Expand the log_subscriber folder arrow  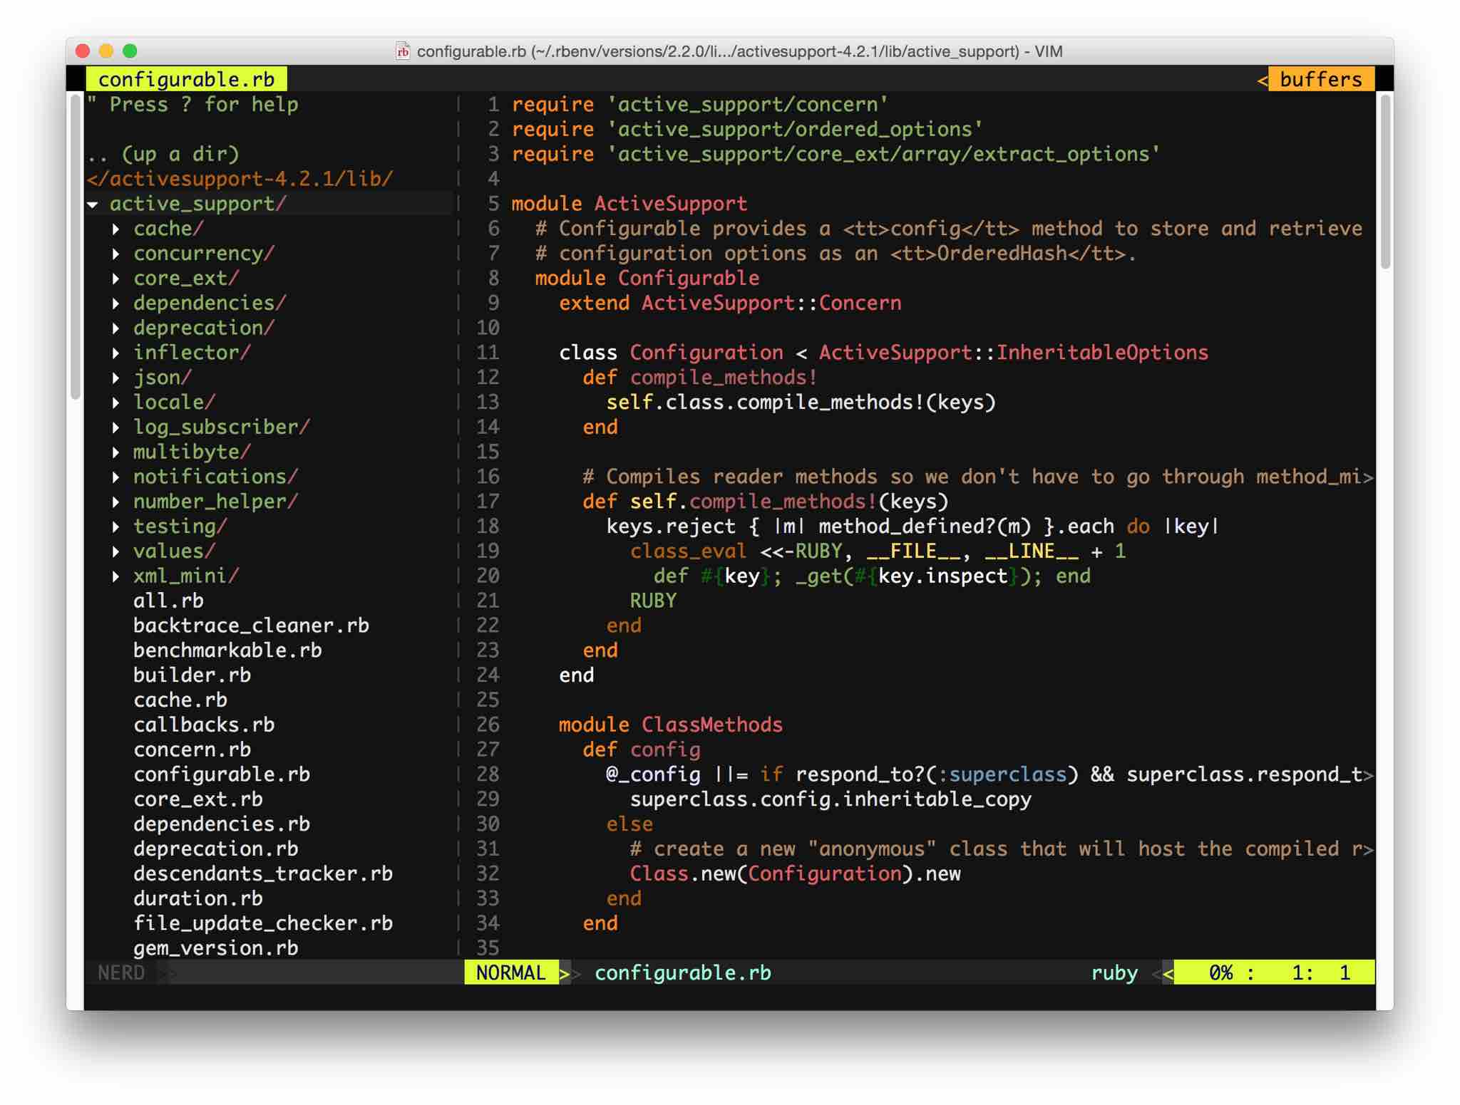click(115, 427)
